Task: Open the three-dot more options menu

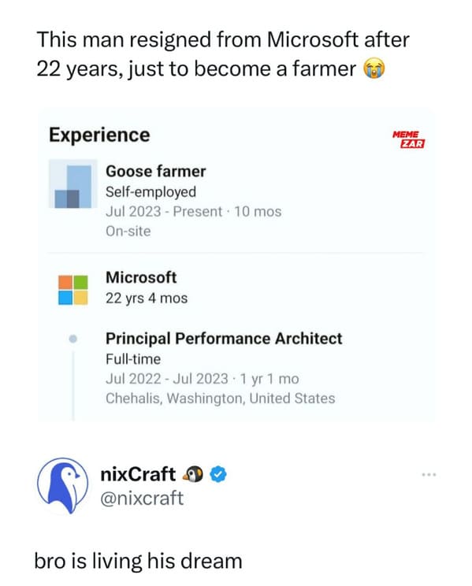Action: (x=429, y=475)
